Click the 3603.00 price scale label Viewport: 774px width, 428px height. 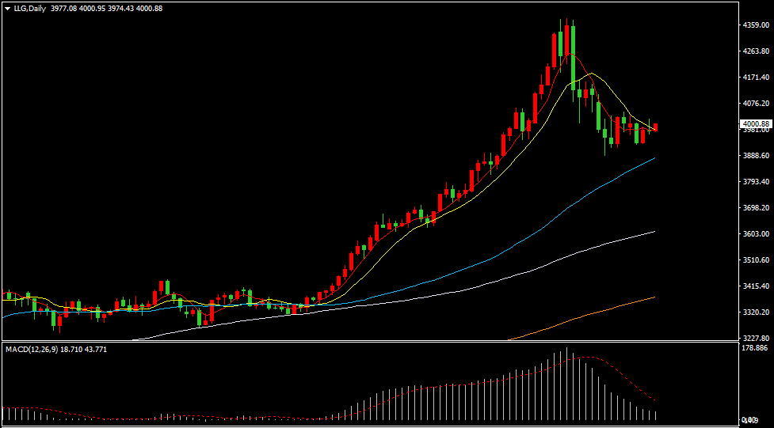tap(755, 234)
